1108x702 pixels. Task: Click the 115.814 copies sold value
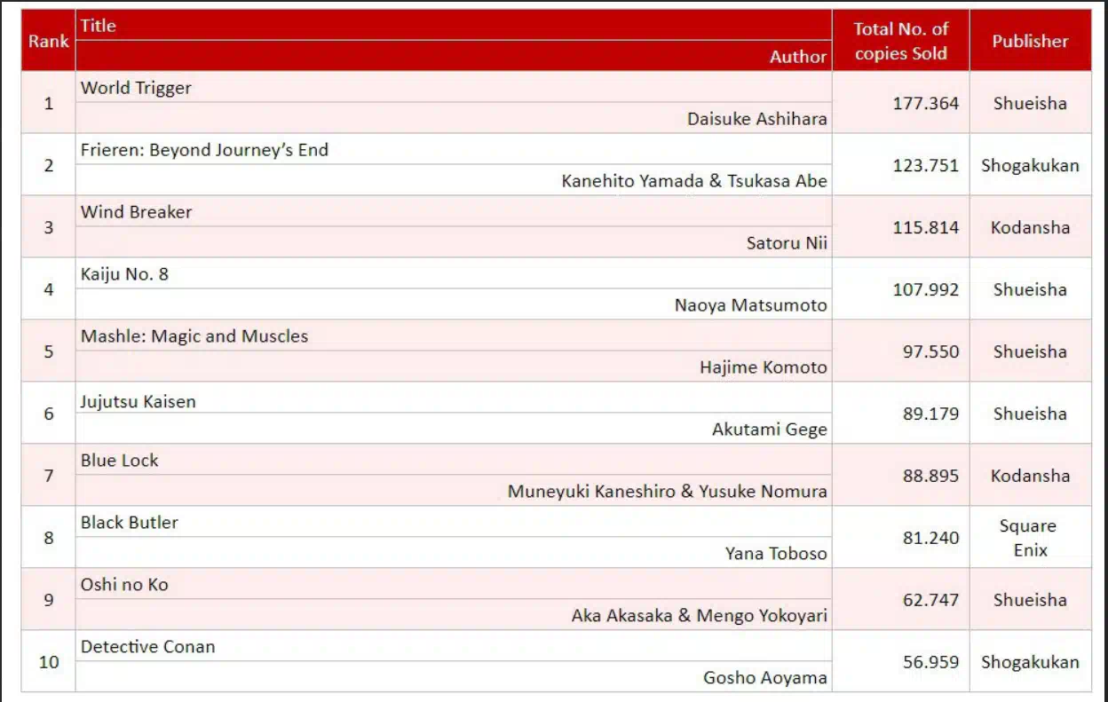coord(925,227)
